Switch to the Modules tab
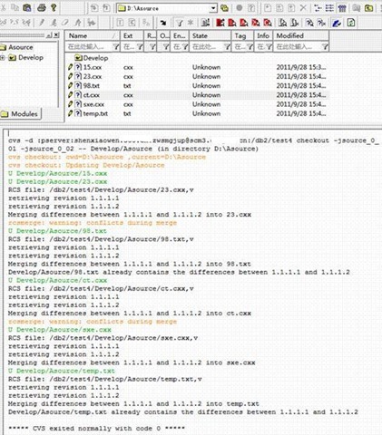 21,114
